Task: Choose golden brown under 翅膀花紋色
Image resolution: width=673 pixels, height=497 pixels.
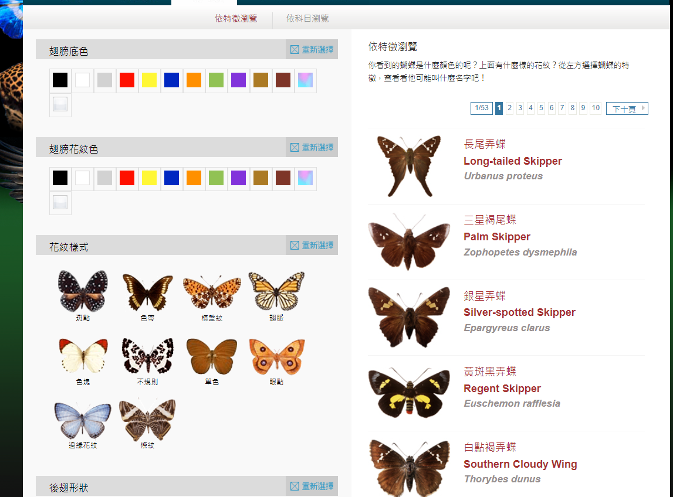Action: pyautogui.click(x=261, y=178)
